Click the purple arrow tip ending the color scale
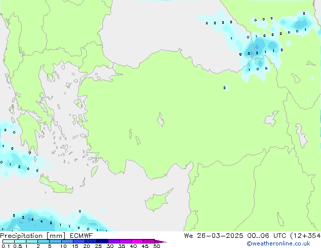This screenshot has height=248, width=321. click(160, 242)
